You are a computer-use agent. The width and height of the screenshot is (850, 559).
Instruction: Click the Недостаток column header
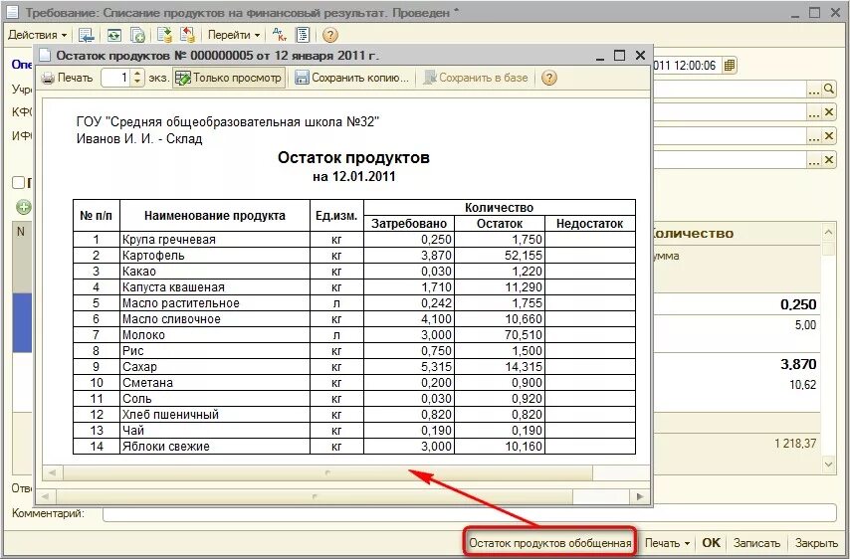click(590, 224)
